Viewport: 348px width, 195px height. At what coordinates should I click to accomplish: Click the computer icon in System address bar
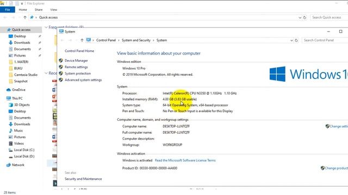(88, 40)
